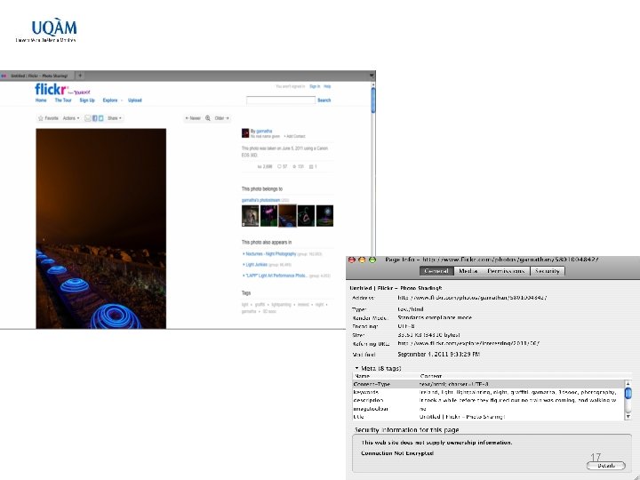This screenshot has width=640, height=480.
Task: Open the "LAPP" Light Art Performance Photo group link
Action: point(276,276)
